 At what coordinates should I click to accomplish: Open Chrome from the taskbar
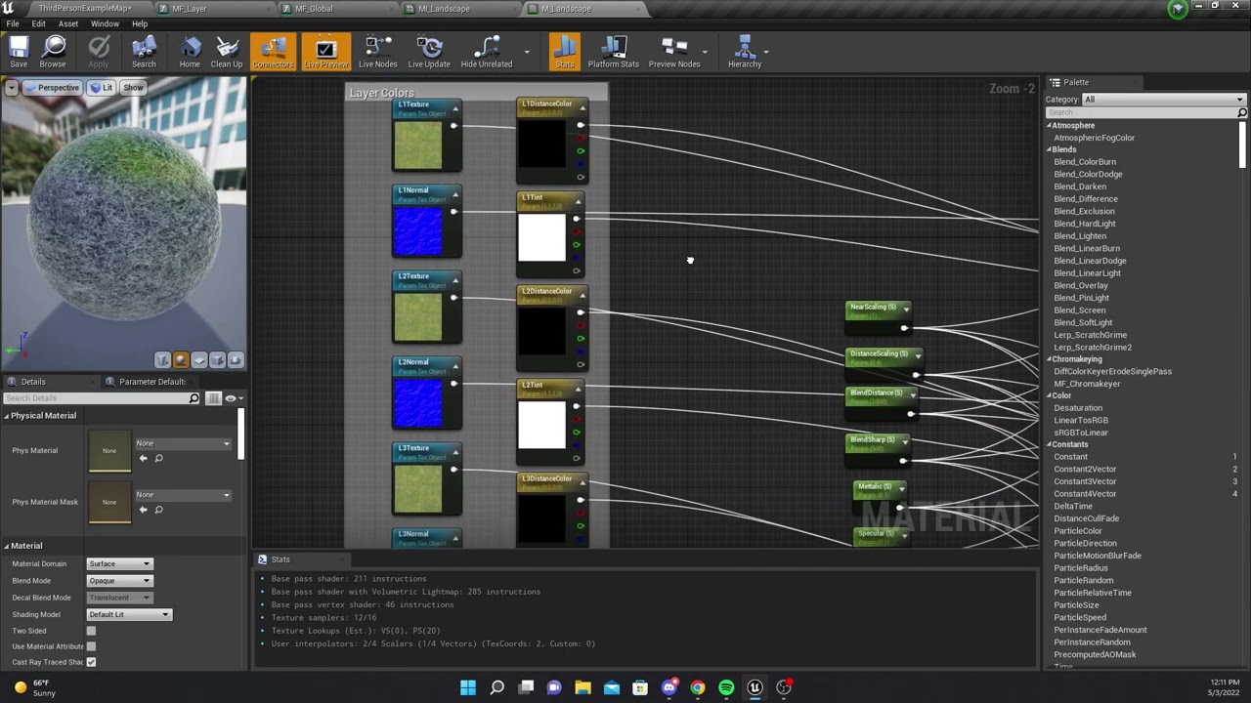pyautogui.click(x=697, y=687)
